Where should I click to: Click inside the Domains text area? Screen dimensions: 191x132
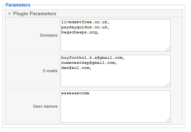click(116, 36)
